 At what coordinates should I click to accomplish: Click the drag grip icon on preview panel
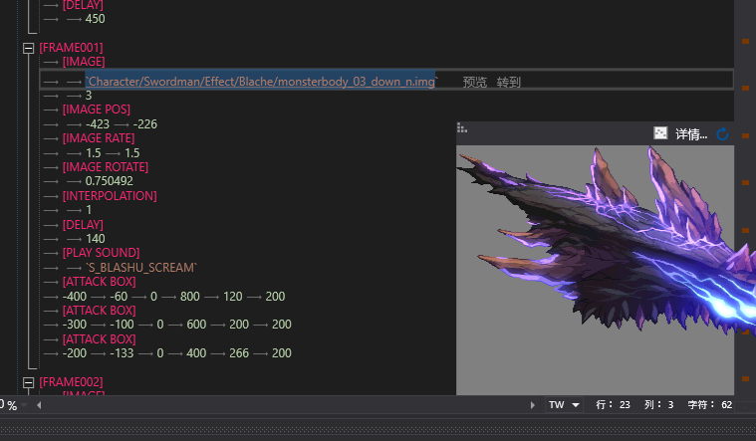click(462, 127)
